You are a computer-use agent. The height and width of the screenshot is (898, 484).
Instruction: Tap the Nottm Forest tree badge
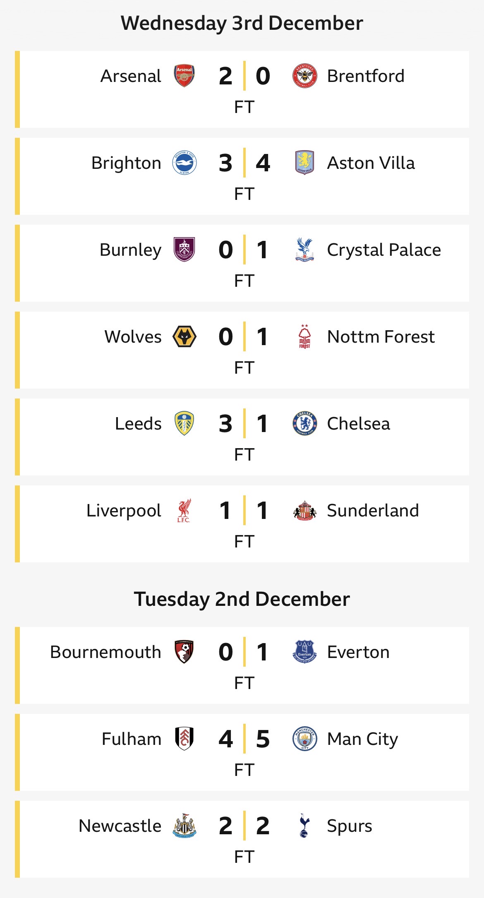click(304, 336)
